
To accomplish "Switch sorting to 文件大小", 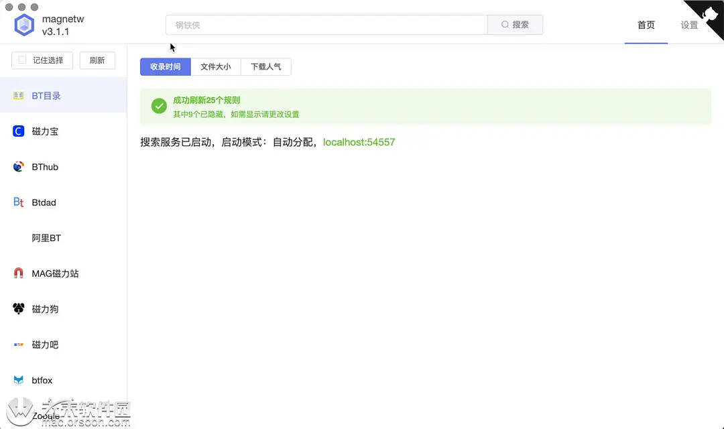I will pos(216,66).
